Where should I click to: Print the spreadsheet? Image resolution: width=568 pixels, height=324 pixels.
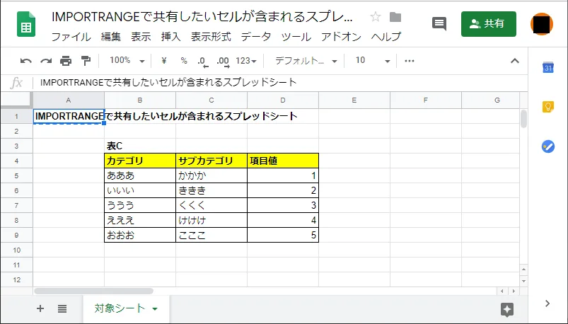66,61
